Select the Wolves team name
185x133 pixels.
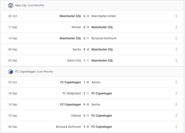pos(76,27)
